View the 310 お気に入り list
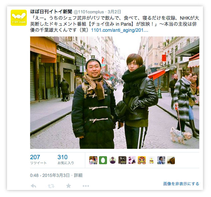Screen dimensions: 211x197 pos(66,159)
